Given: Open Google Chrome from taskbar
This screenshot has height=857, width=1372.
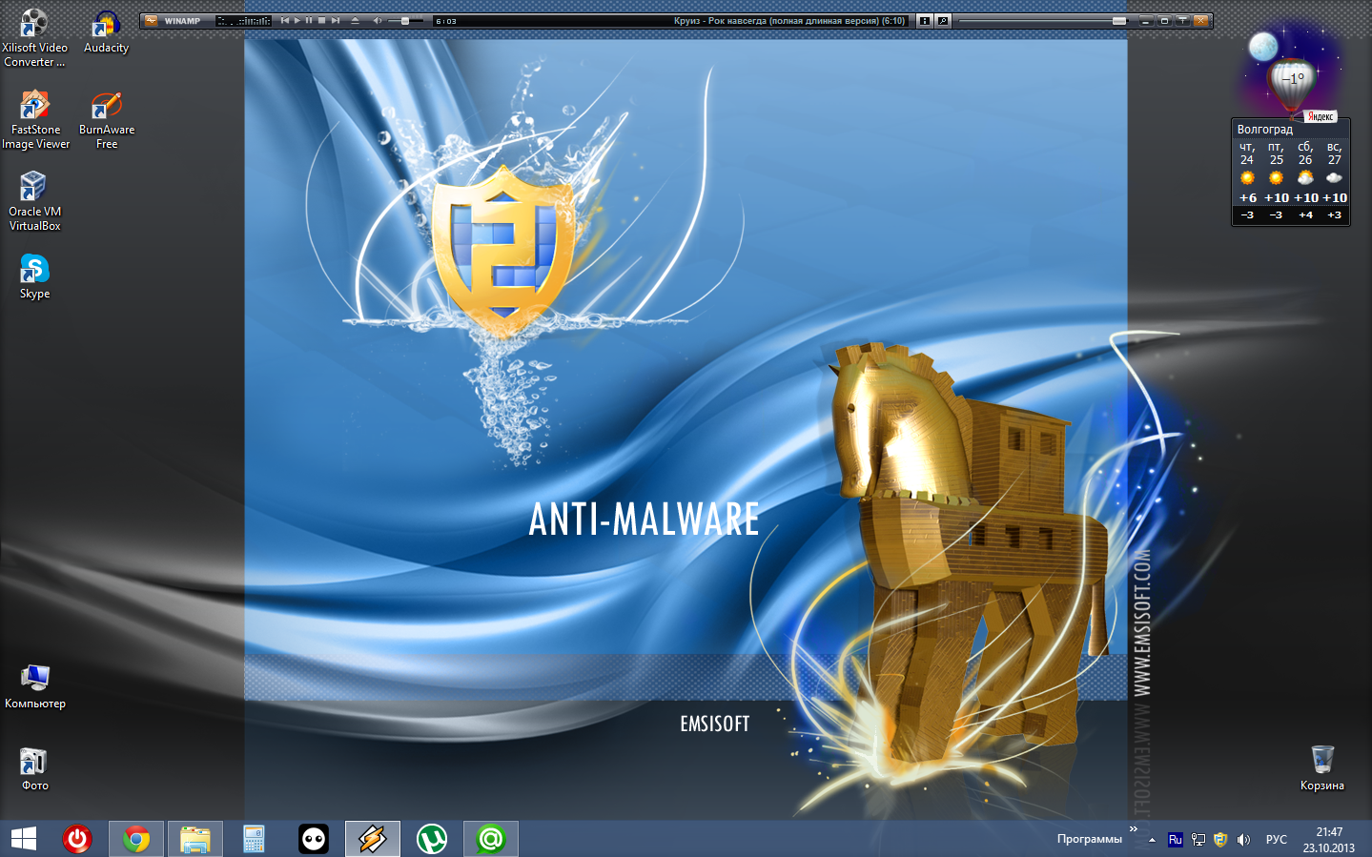Looking at the screenshot, I should [136, 839].
